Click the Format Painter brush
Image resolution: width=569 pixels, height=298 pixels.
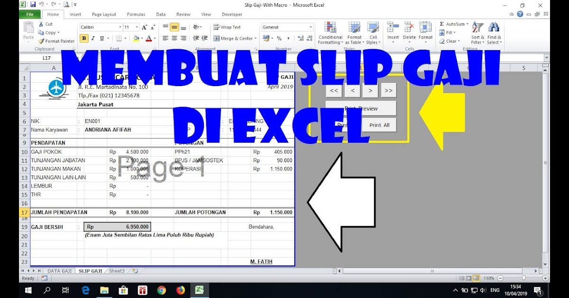tap(41, 41)
